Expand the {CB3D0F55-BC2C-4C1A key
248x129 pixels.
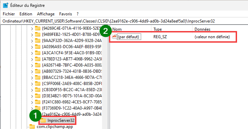click(x=32, y=90)
